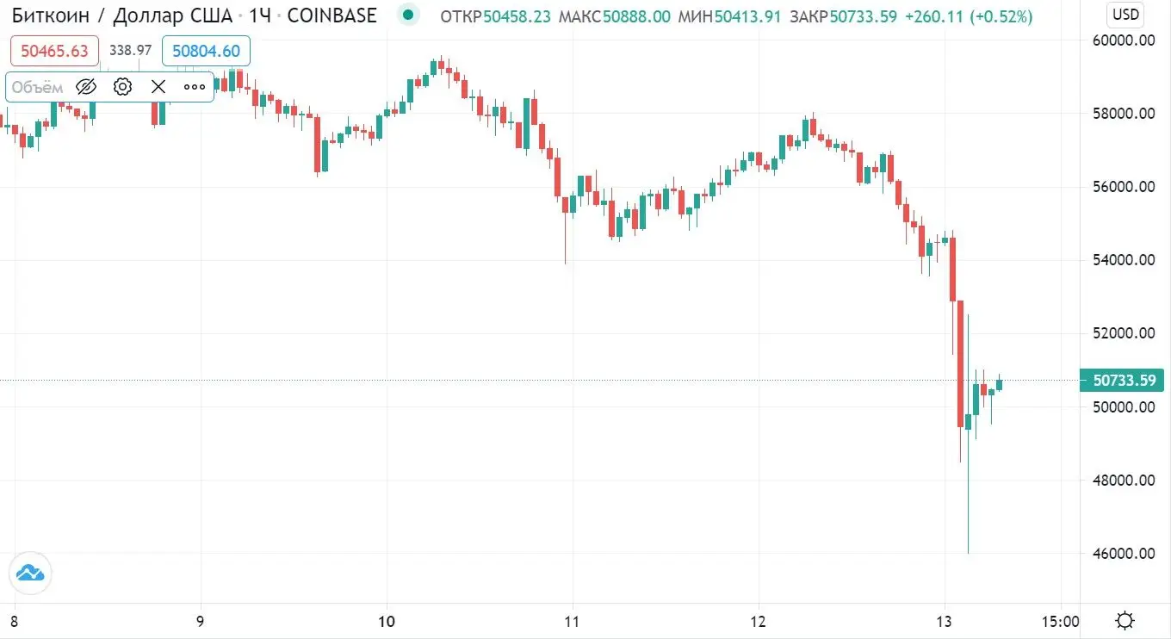The width and height of the screenshot is (1171, 639).
Task: Sell at the bid price 50465.63
Action: pyautogui.click(x=54, y=51)
